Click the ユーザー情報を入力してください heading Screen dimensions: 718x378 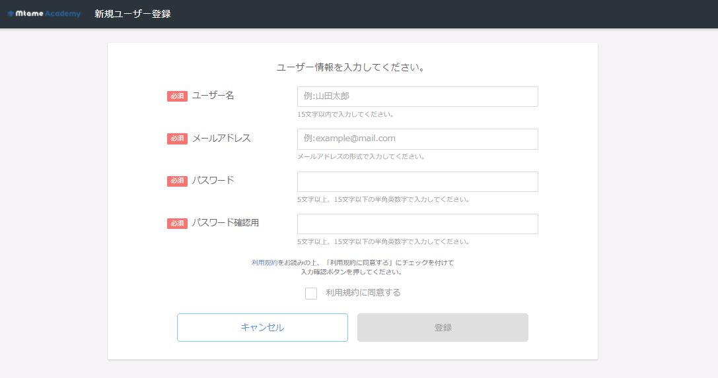point(352,67)
